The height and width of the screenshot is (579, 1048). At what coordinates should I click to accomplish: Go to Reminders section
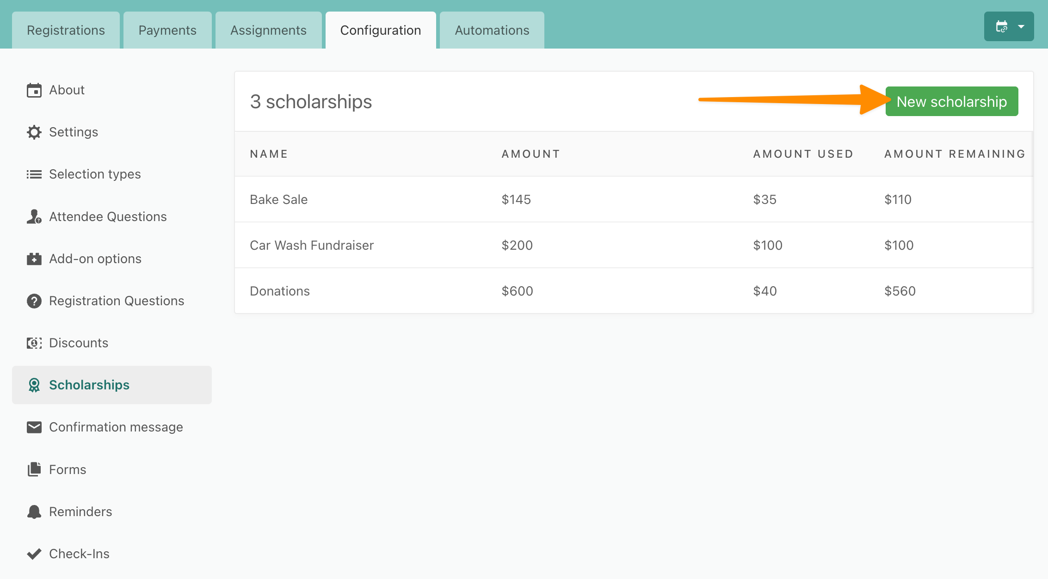click(x=112, y=511)
